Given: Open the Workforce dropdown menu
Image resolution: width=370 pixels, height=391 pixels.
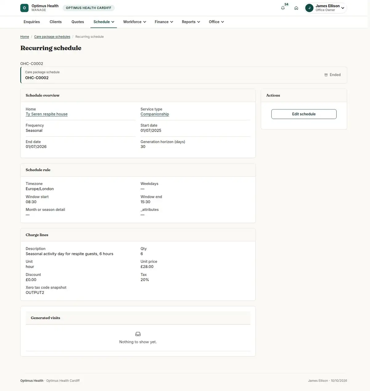Looking at the screenshot, I should [134, 22].
